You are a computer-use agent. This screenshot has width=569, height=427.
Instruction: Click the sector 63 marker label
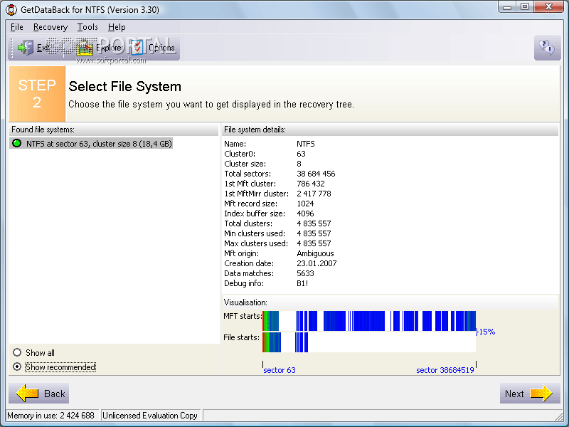tap(279, 370)
